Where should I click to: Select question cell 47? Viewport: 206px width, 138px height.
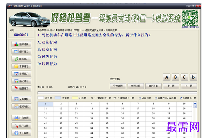[138, 123]
